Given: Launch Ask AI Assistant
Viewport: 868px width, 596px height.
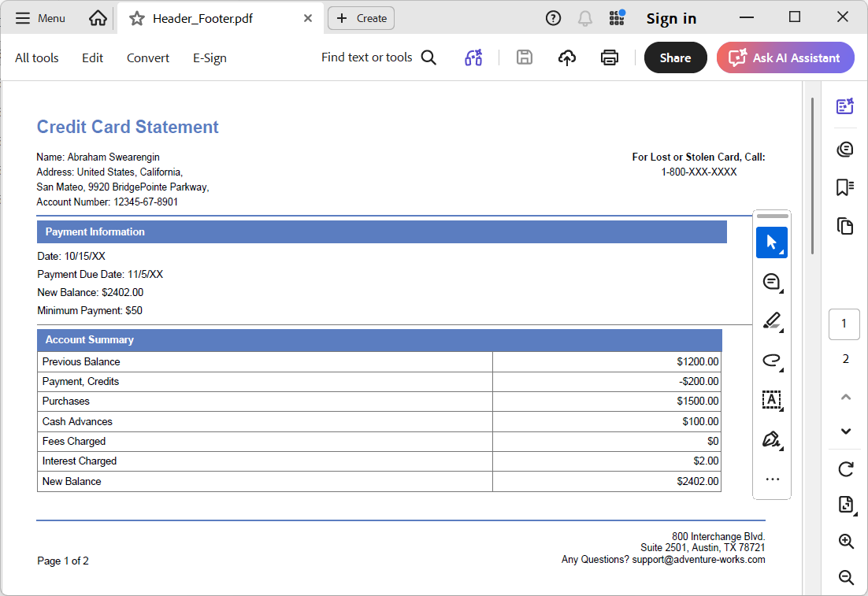Looking at the screenshot, I should (x=785, y=57).
